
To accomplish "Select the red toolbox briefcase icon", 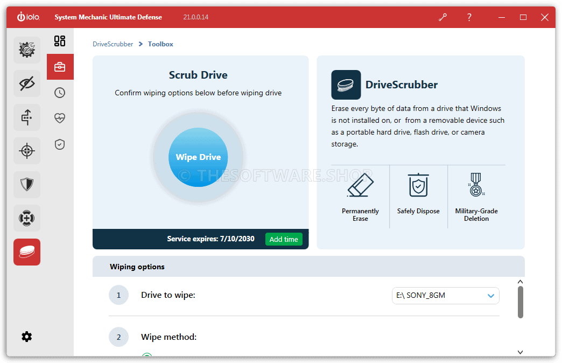I will 60,67.
